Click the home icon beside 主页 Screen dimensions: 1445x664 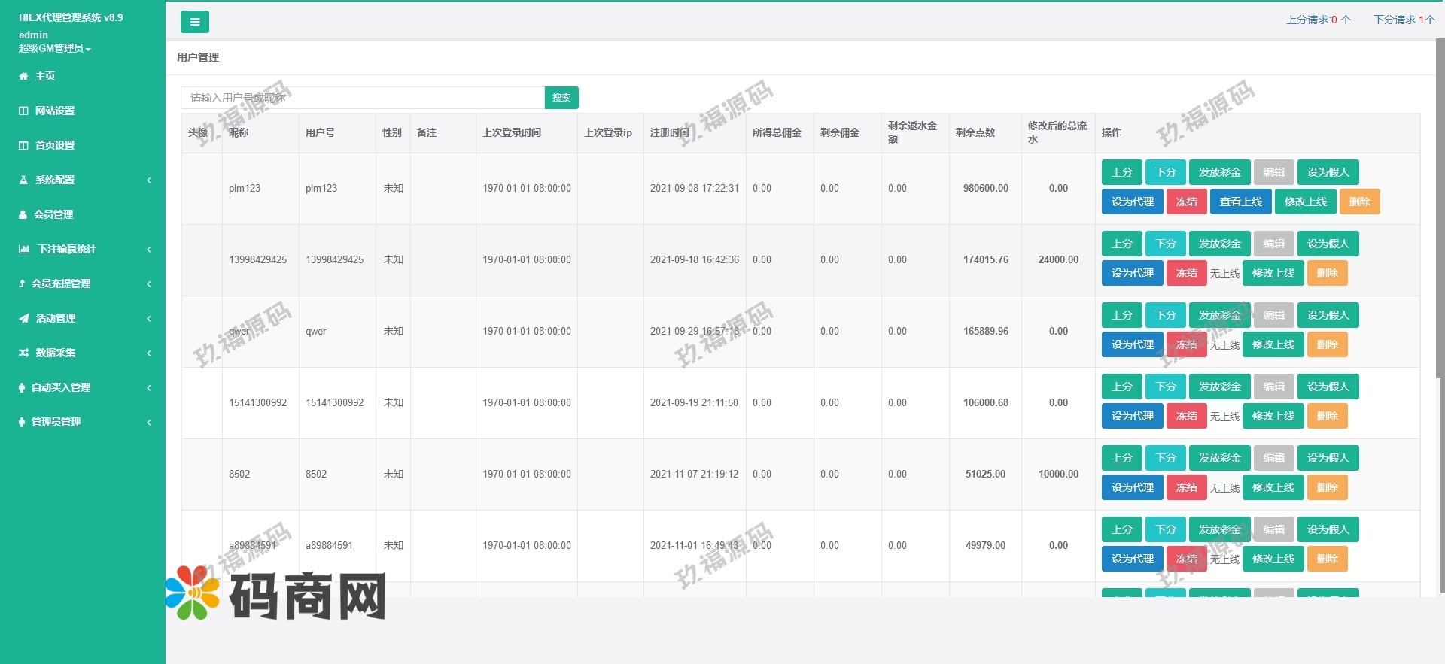point(23,76)
